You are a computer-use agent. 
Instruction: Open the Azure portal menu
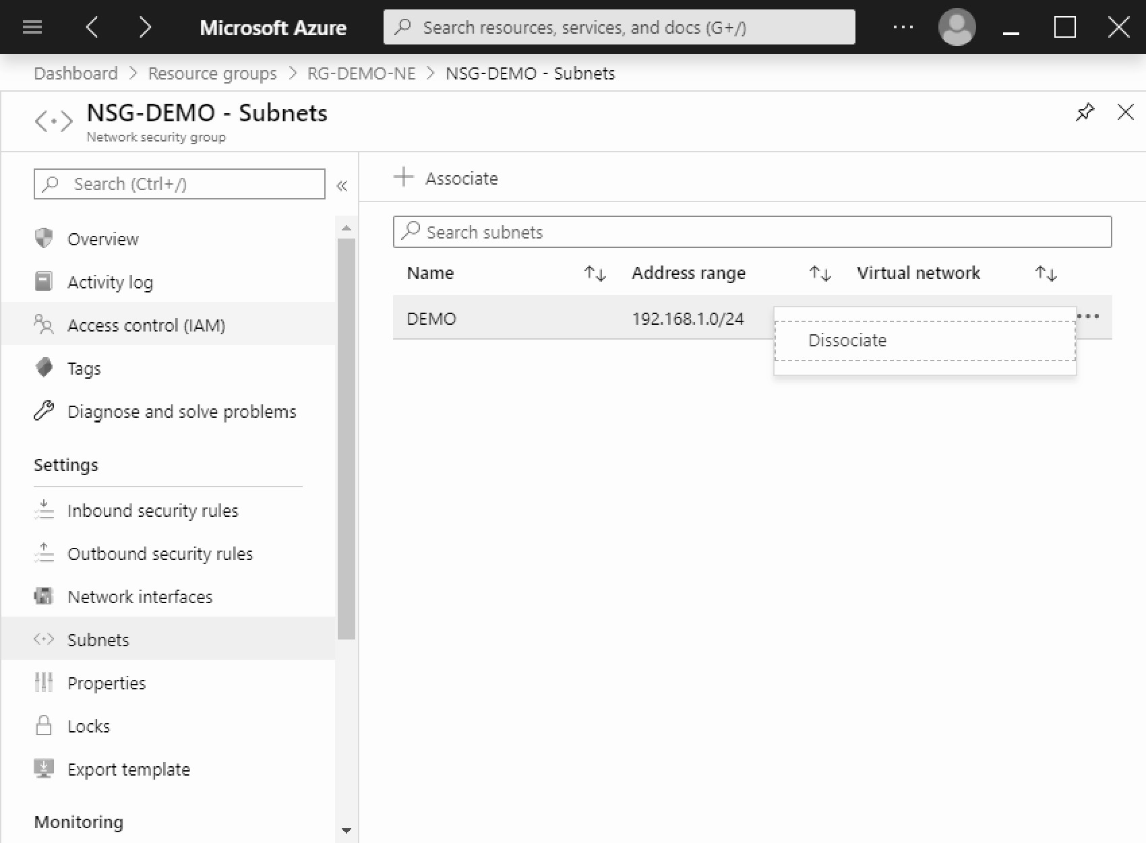(x=32, y=27)
